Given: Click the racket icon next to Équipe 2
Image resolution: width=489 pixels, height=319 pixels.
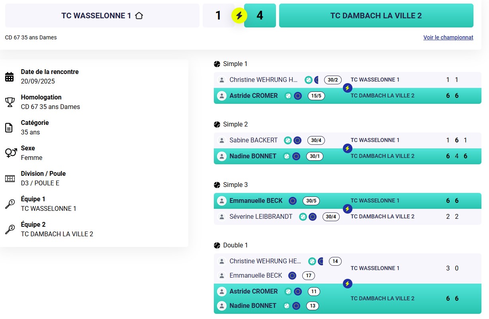Looking at the screenshot, I should coord(10,230).
